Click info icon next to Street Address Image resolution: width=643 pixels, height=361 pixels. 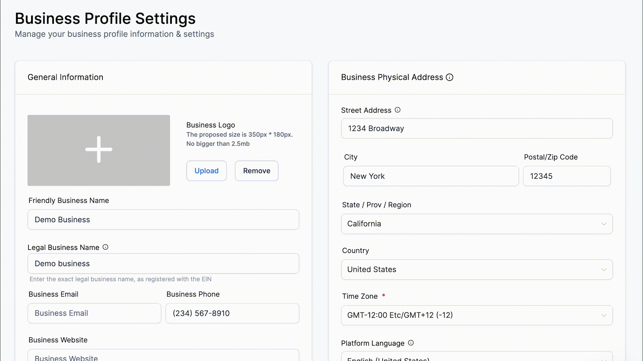[398, 110]
